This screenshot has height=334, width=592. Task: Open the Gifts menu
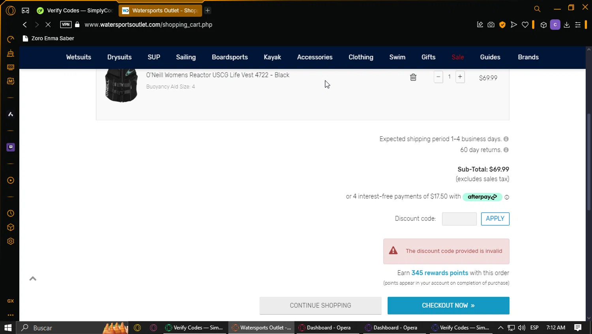point(428,57)
